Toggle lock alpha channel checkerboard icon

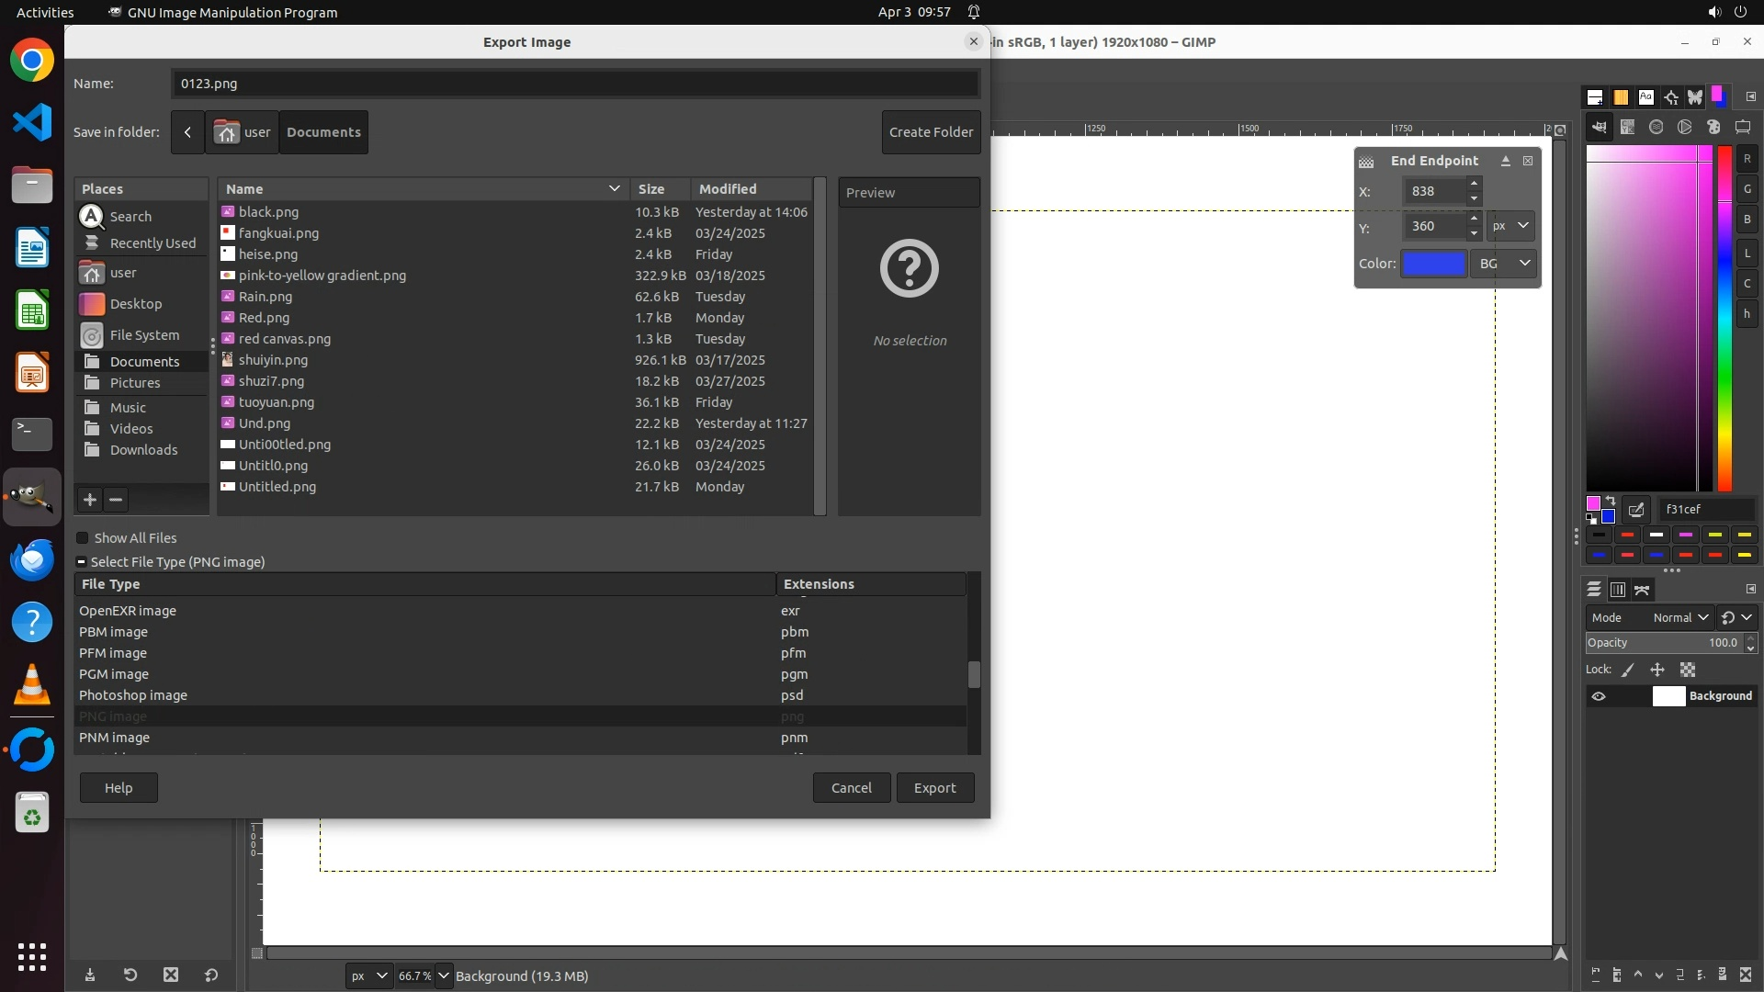click(1688, 670)
